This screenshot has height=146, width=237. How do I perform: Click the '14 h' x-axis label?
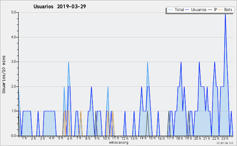[143, 138]
